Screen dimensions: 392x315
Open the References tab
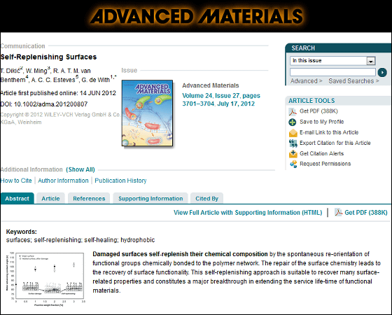pos(89,199)
